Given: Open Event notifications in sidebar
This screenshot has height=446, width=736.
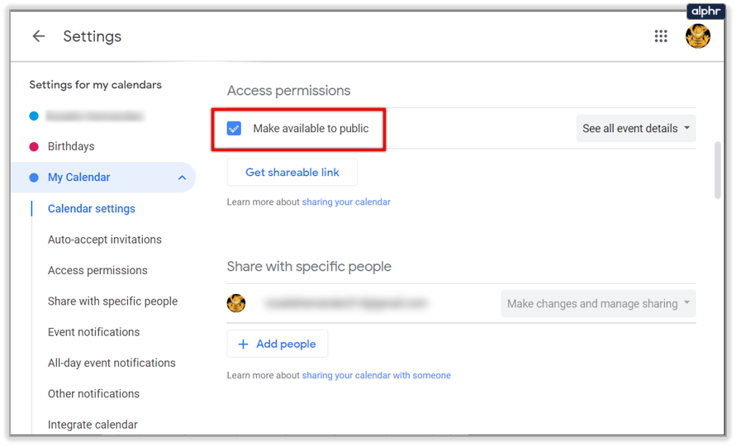Looking at the screenshot, I should click(x=94, y=332).
